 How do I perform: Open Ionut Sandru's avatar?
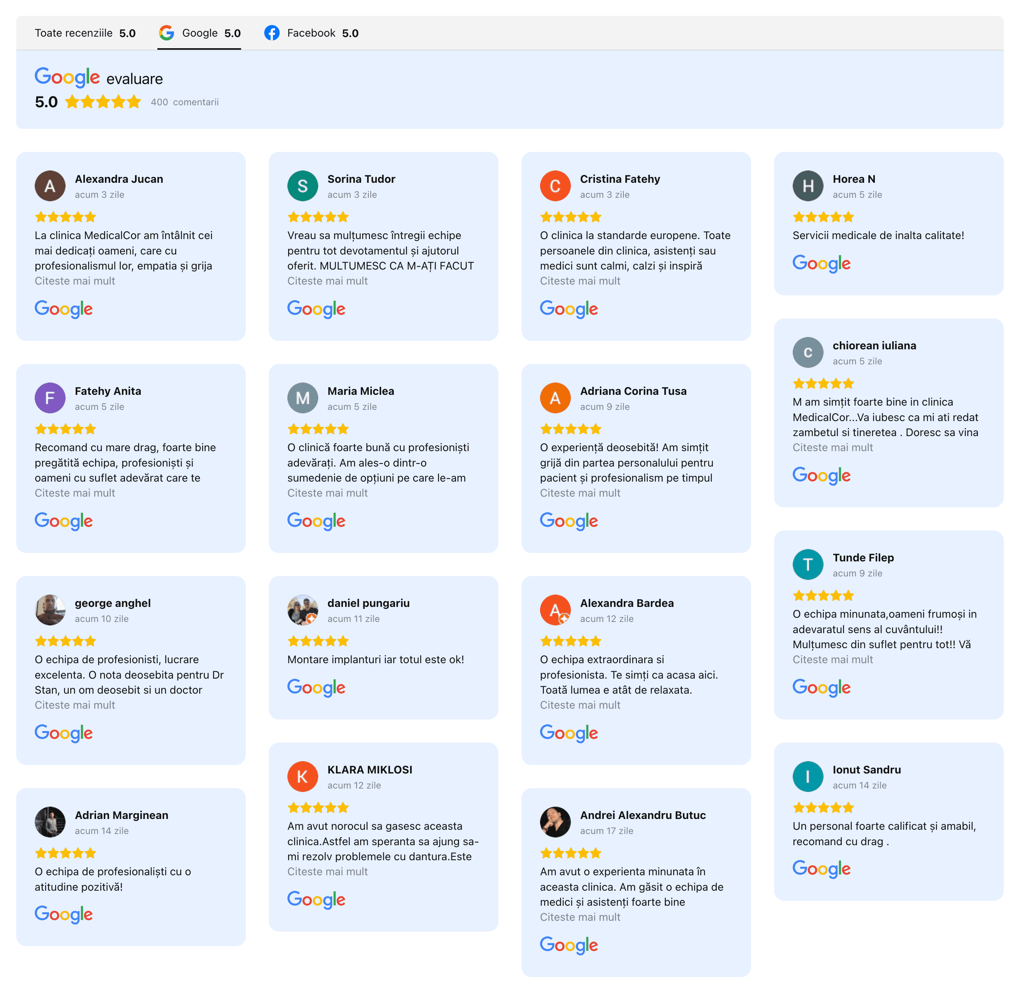tap(808, 777)
